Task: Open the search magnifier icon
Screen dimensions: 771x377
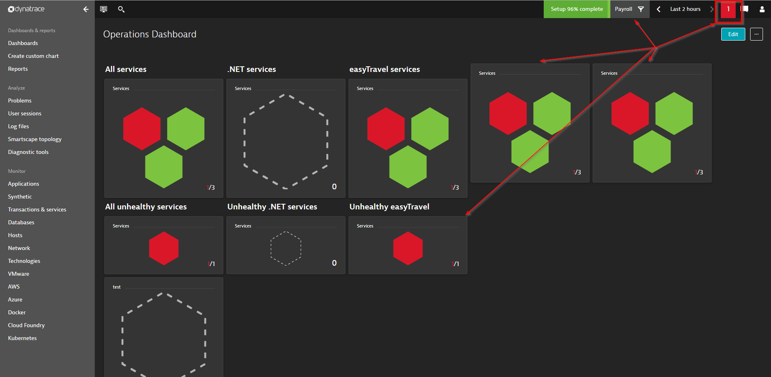Action: point(121,9)
